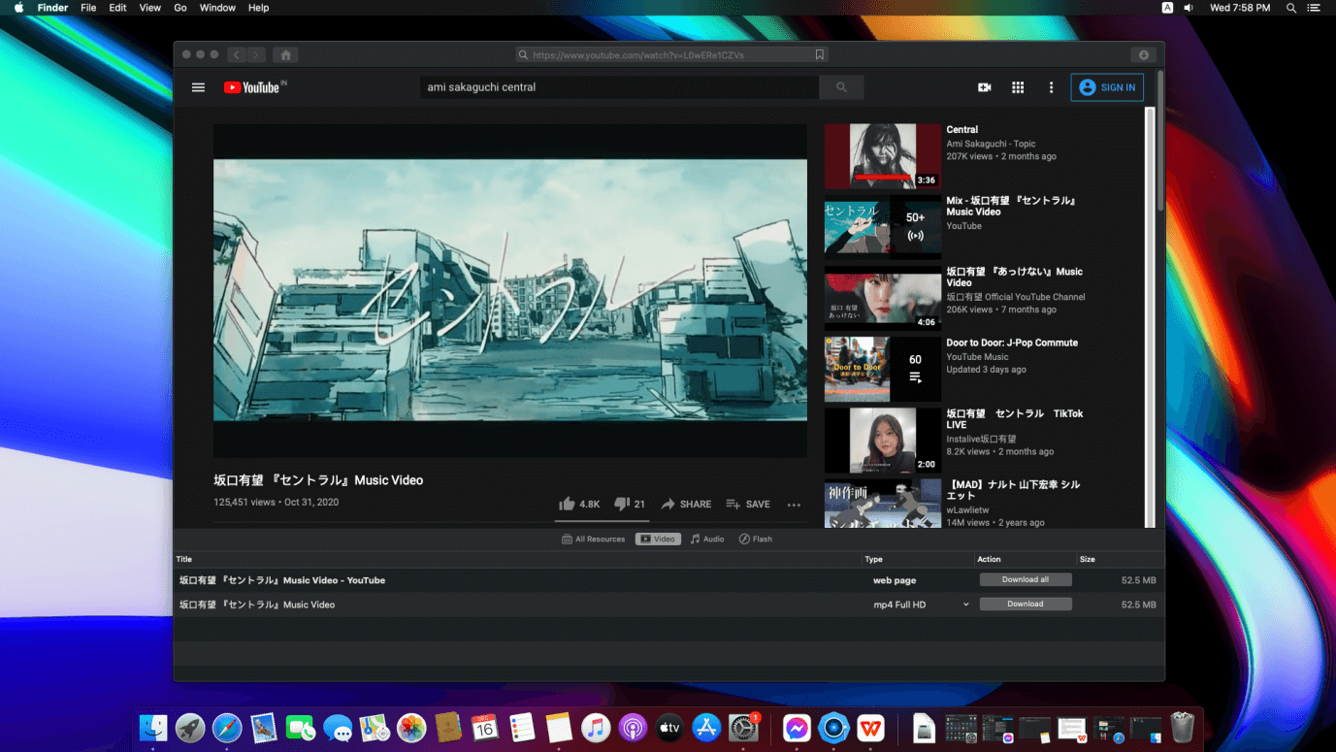Click the main video player

510,290
